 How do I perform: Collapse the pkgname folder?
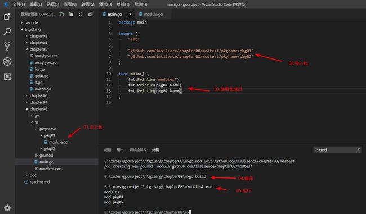point(37,129)
